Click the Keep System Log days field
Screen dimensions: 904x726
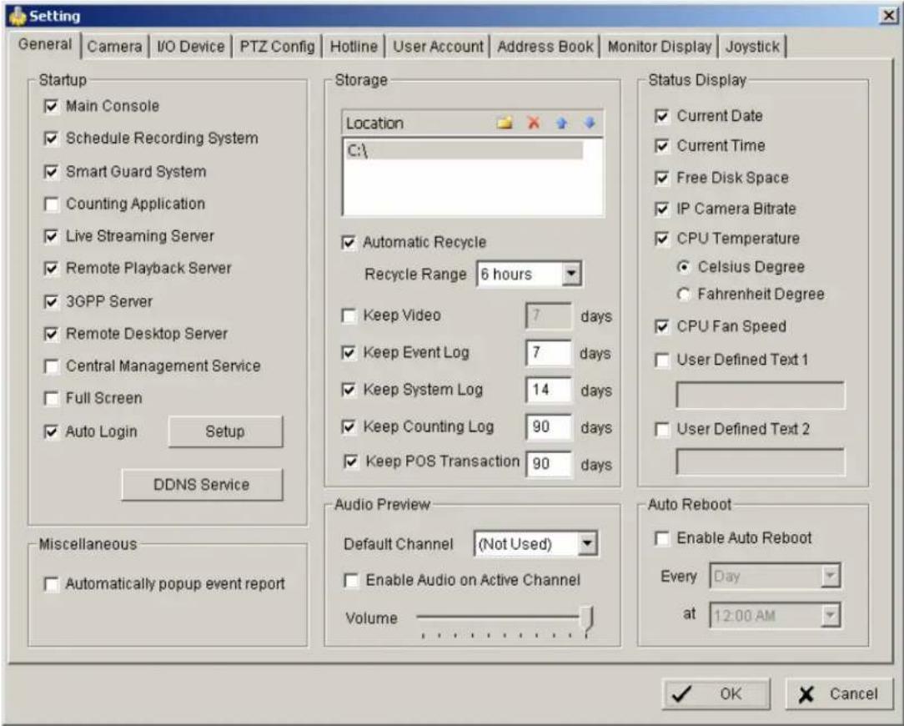[x=548, y=391]
